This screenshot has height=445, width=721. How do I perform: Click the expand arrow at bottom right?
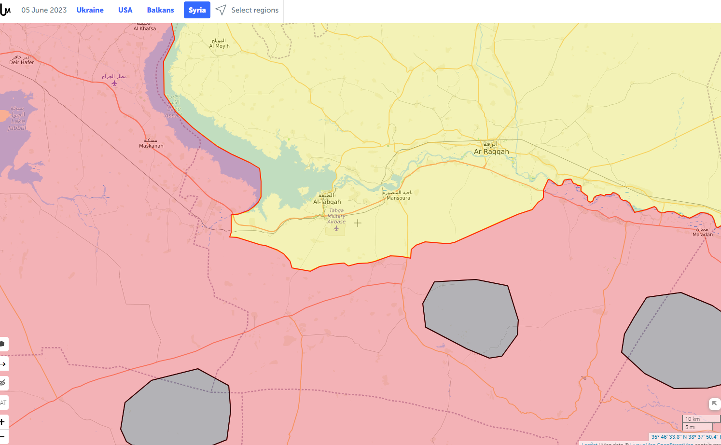tap(714, 403)
